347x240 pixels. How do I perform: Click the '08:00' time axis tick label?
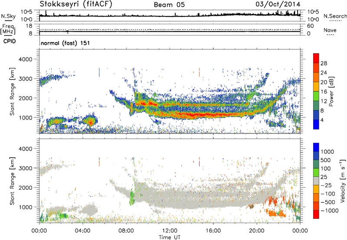pyautogui.click(x=126, y=231)
